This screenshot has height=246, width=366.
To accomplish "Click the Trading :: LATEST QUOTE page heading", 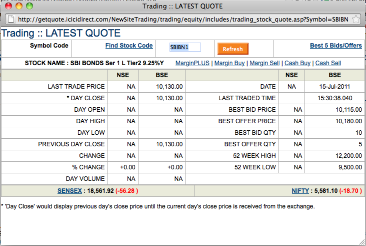I will [x=61, y=33].
